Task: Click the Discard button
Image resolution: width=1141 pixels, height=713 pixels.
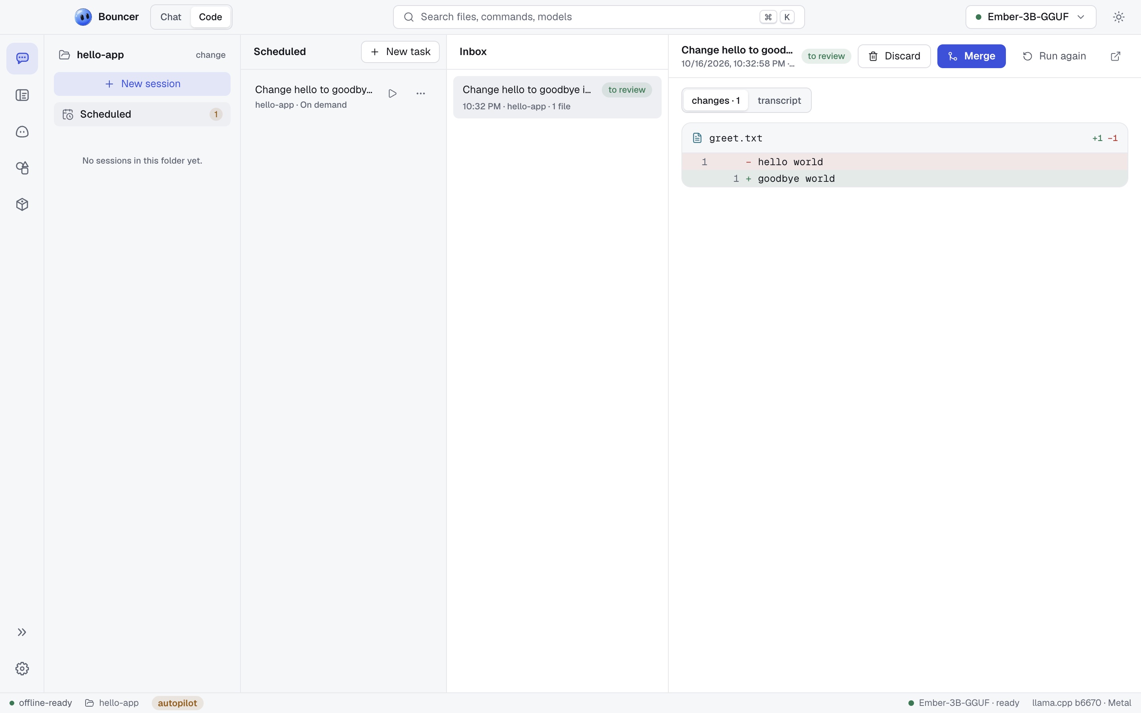Action: pyautogui.click(x=894, y=56)
